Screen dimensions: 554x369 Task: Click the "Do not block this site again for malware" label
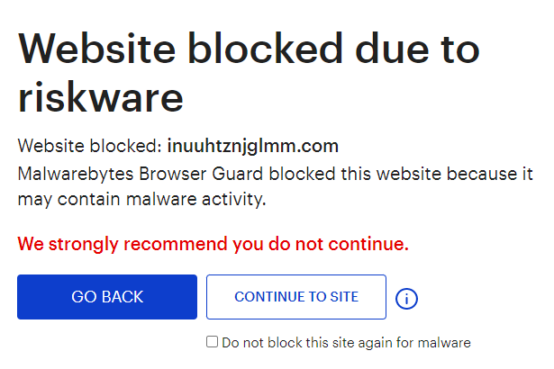[x=346, y=342]
